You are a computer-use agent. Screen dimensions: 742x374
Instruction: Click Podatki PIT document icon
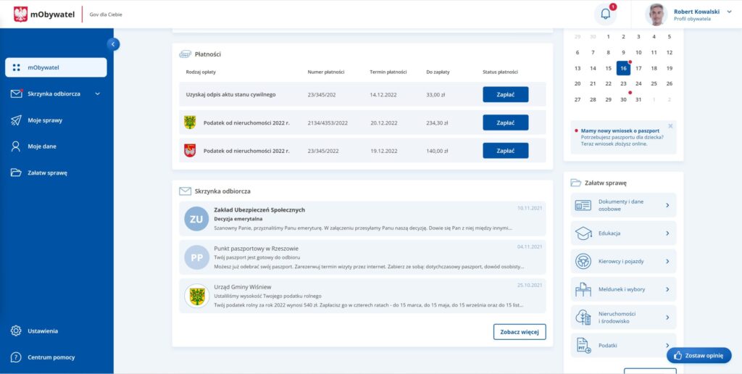(x=584, y=346)
